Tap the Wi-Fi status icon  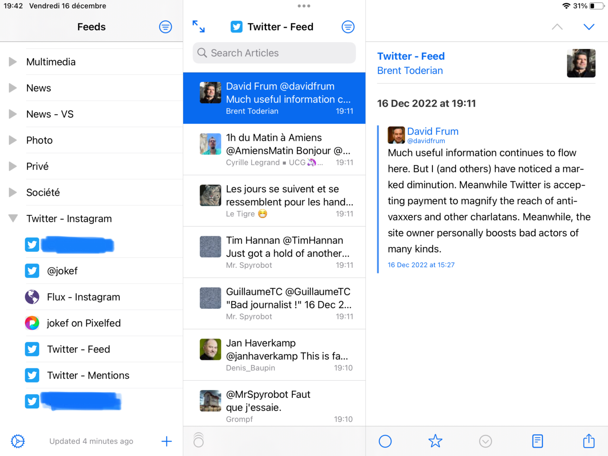[566, 6]
